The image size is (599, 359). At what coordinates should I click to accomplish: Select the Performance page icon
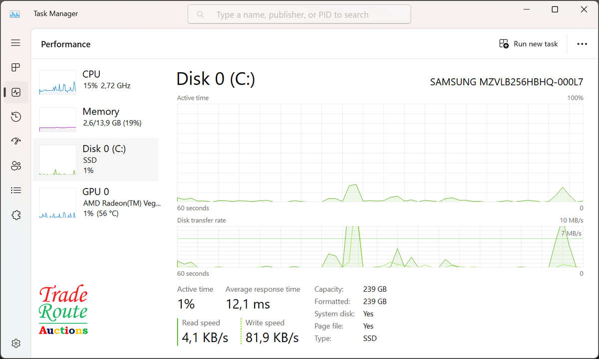coord(15,92)
